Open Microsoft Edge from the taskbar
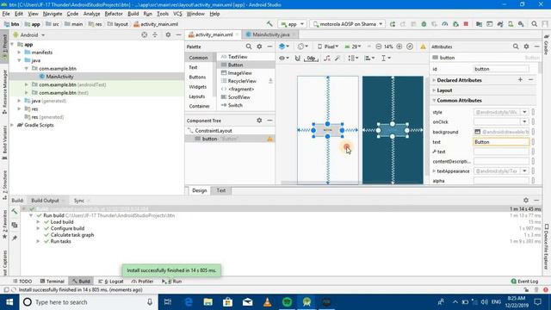The image size is (551, 310). (x=189, y=302)
